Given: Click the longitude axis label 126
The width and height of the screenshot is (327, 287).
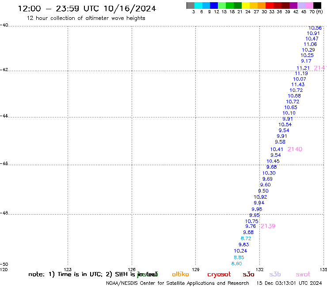Looking at the screenshot, I should coord(132,270).
